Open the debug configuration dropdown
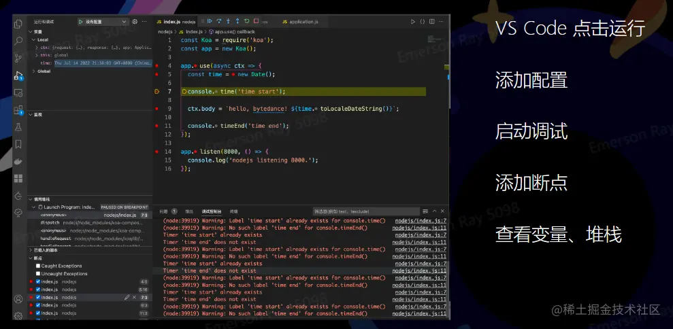The height and width of the screenshot is (329, 673). pos(103,22)
